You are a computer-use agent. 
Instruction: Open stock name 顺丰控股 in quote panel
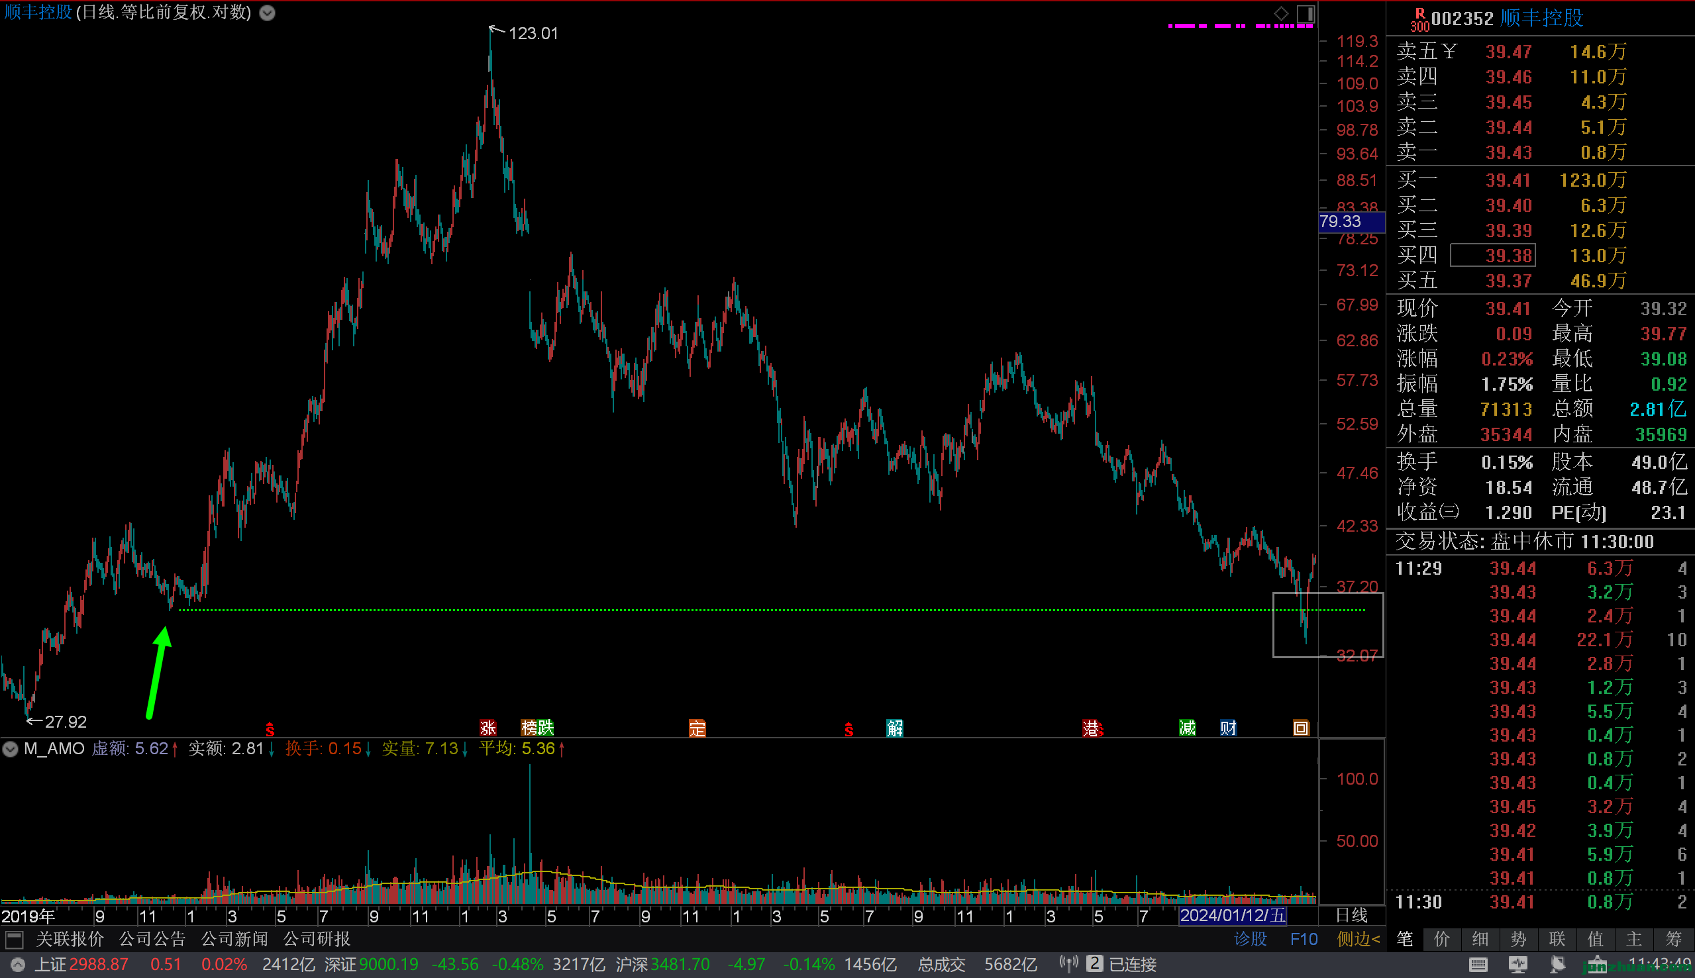1541,18
